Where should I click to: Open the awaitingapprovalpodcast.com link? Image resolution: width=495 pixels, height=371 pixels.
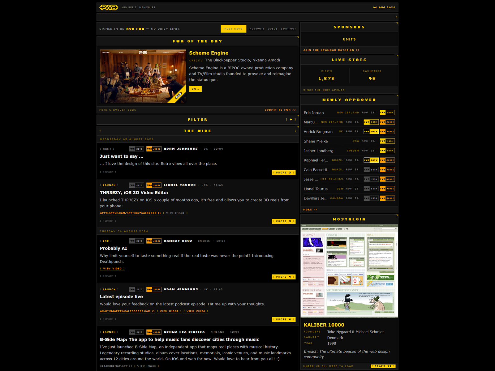click(127, 311)
